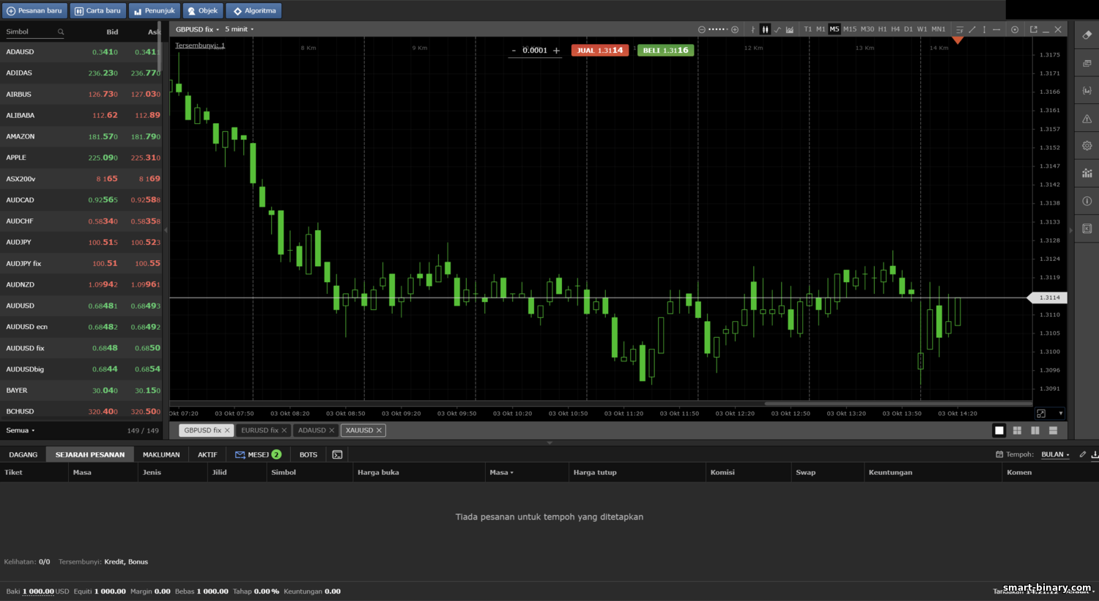Switch to the MAKLUMAN tab
The width and height of the screenshot is (1099, 601).
(x=161, y=454)
